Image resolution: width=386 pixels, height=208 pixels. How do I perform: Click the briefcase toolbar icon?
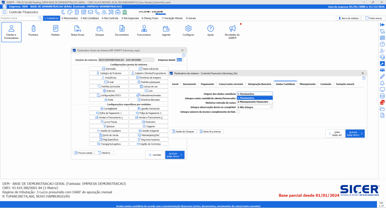point(118,12)
